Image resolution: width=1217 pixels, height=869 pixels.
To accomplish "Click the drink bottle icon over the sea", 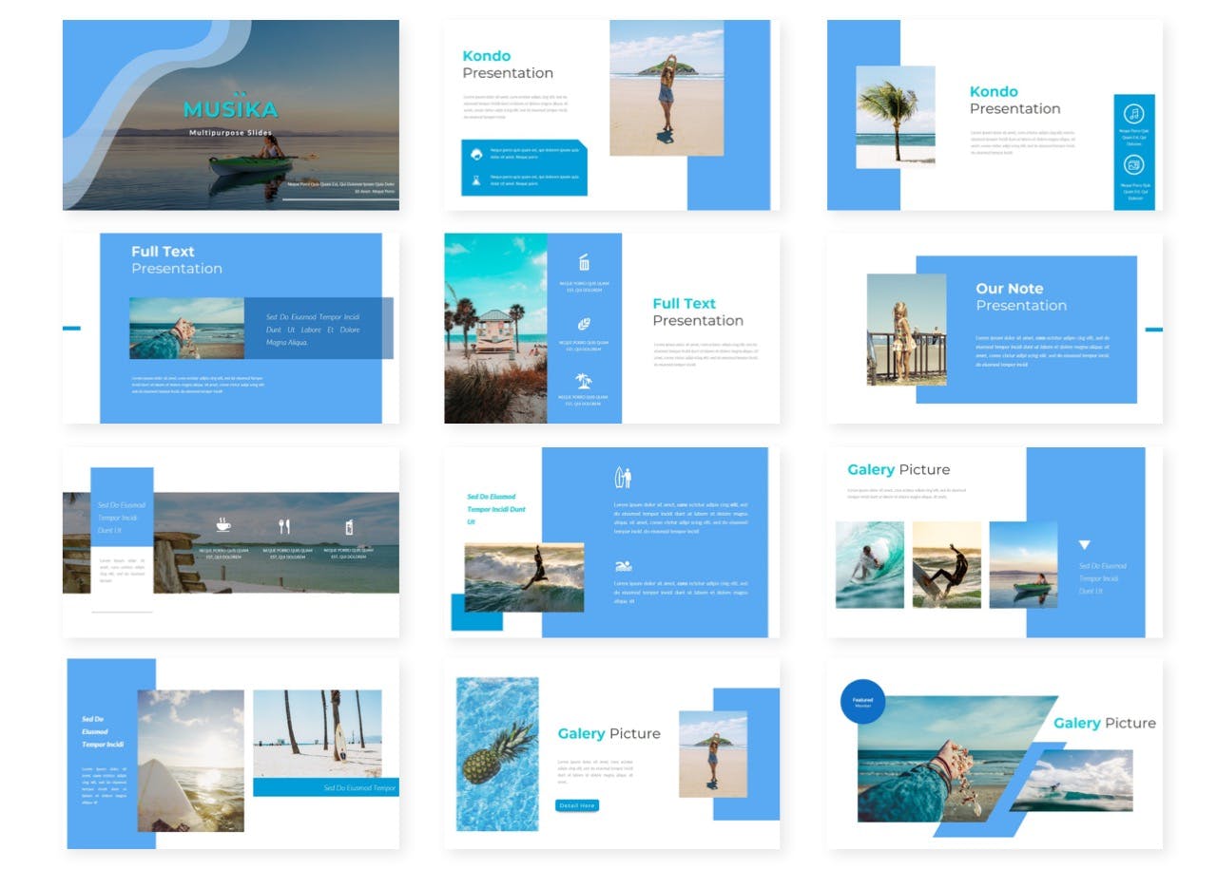I will [x=349, y=527].
